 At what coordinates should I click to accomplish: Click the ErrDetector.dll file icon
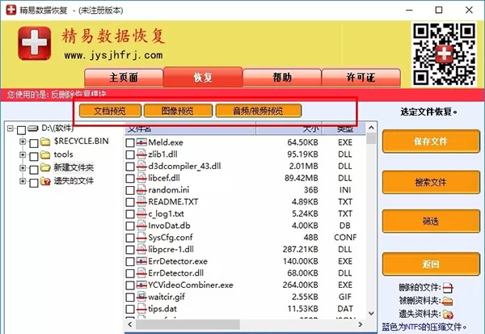[x=141, y=273]
